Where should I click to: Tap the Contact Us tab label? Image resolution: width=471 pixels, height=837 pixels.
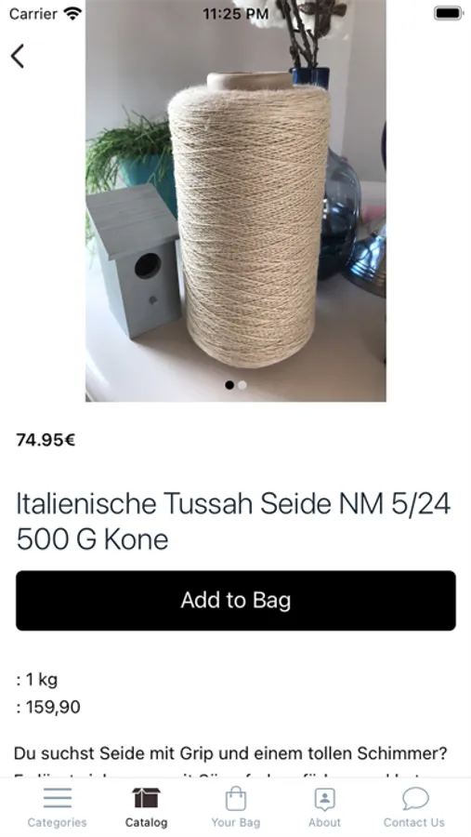click(414, 823)
